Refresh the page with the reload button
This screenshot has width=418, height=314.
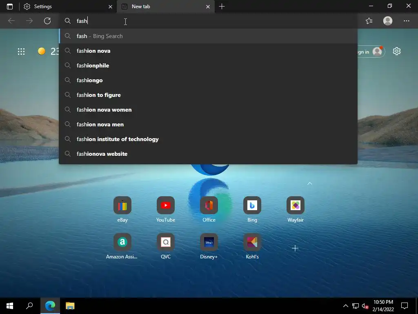point(47,21)
